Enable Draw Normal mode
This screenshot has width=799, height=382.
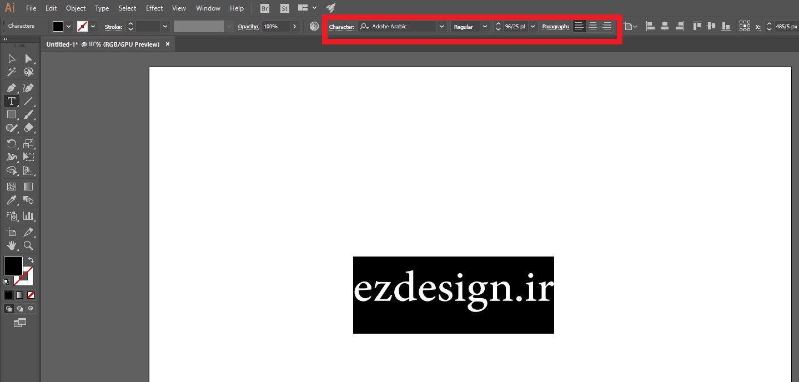point(9,308)
